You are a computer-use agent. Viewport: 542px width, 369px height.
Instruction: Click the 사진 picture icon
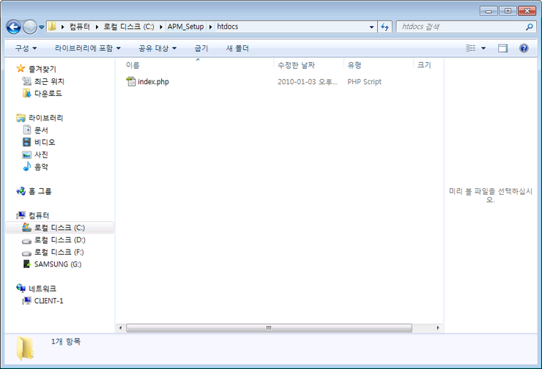[x=26, y=154]
